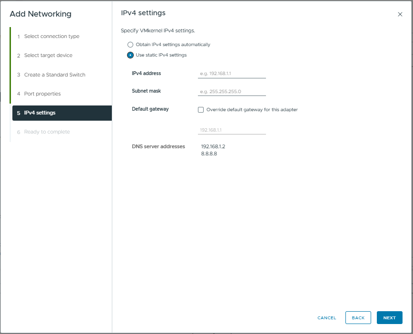Navigate to Create a Standard Switch step
Viewport: 413px width, 334px height.
[54, 75]
